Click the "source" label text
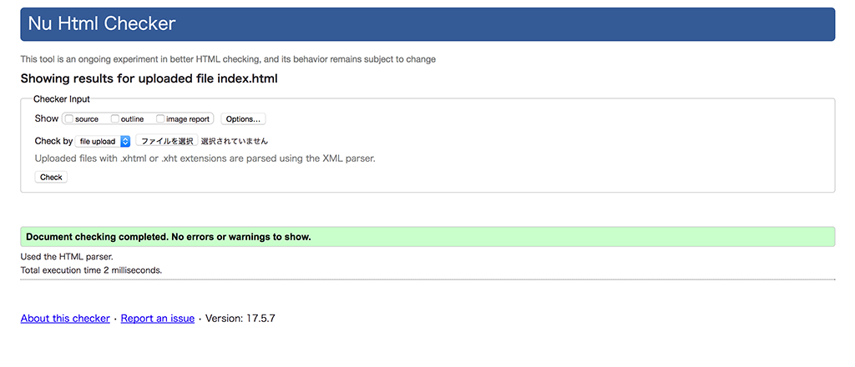Screen dimensions: 855x367 (x=87, y=119)
